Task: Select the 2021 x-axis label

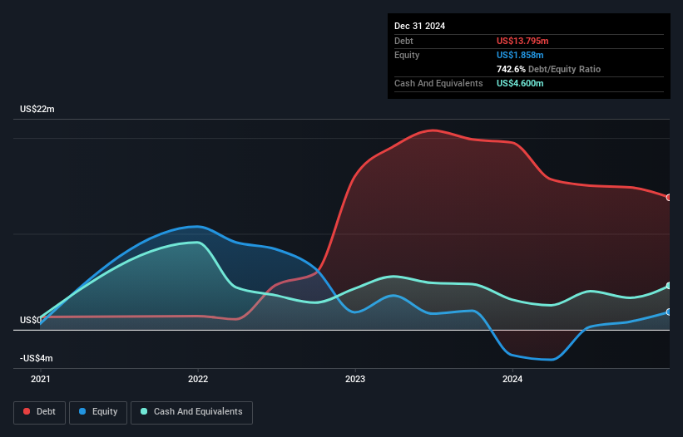Action: [41, 379]
